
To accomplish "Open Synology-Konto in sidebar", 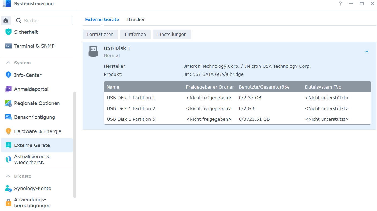I will click(37, 189).
